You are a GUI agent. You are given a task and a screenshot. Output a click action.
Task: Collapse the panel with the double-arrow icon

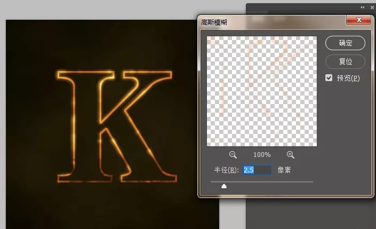click(x=362, y=7)
